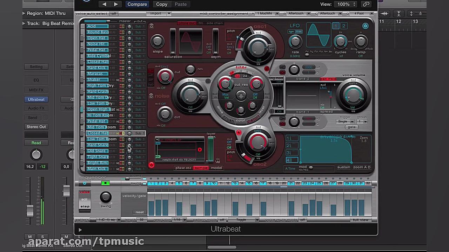Click play triangle at plugin window bottom
This screenshot has height=252, width=449.
click(80, 230)
